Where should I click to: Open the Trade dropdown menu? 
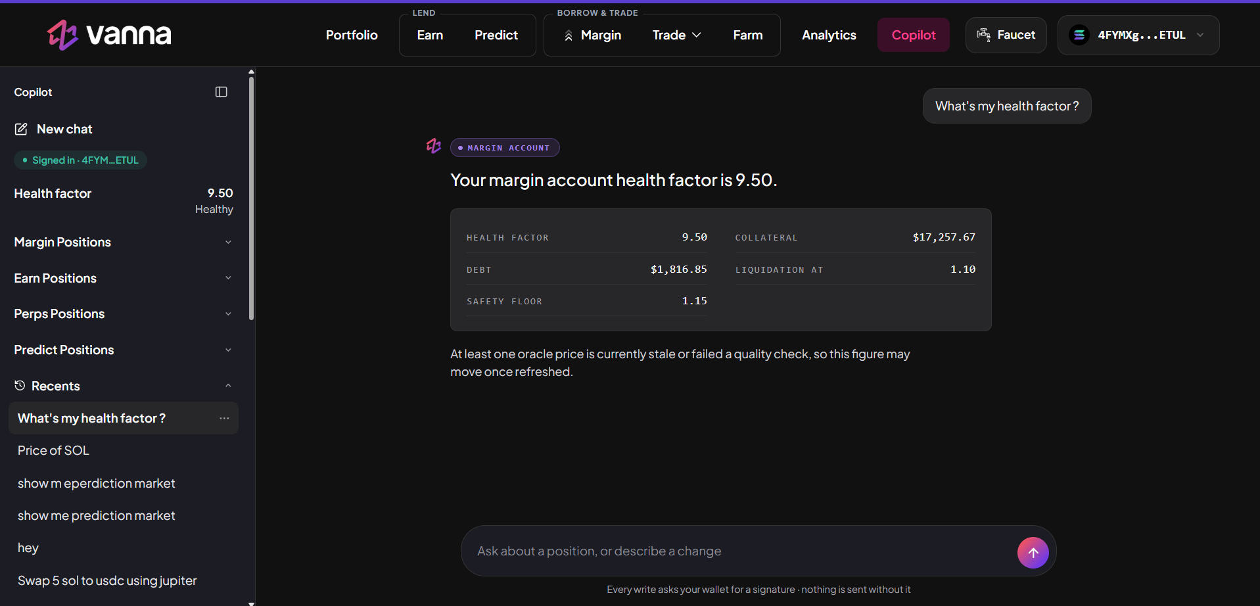[x=676, y=35]
